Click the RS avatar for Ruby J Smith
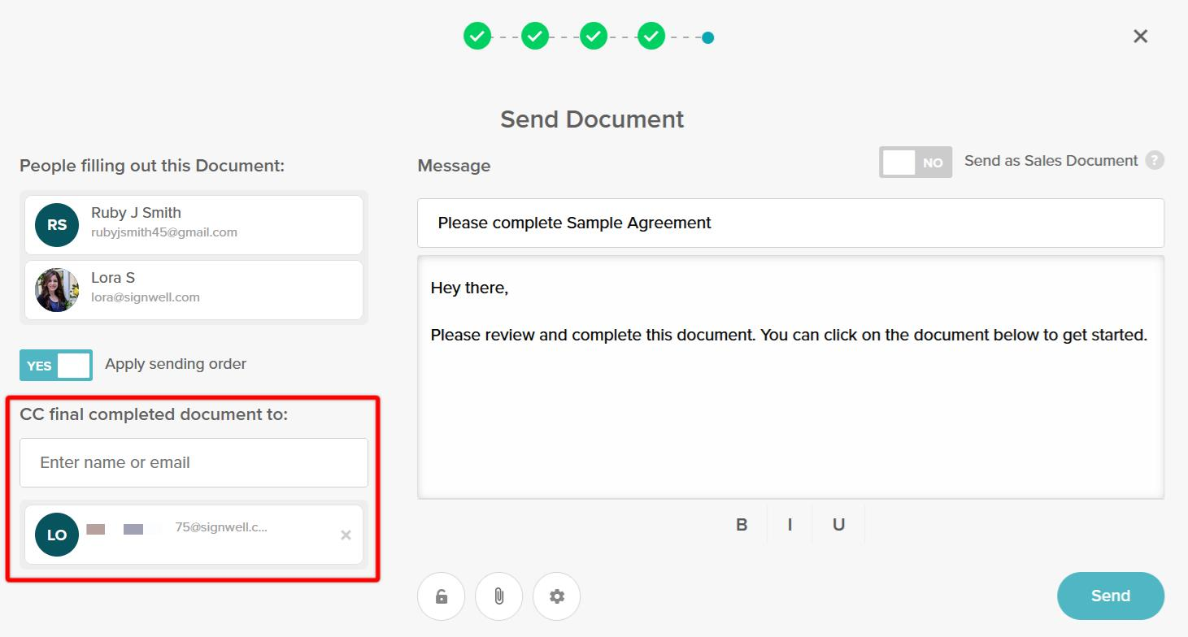This screenshot has width=1188, height=637. point(57,225)
